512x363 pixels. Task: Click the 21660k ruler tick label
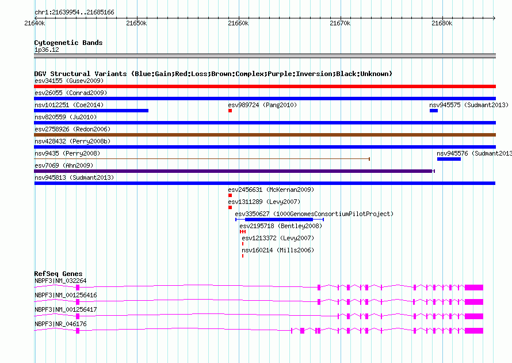238,23
